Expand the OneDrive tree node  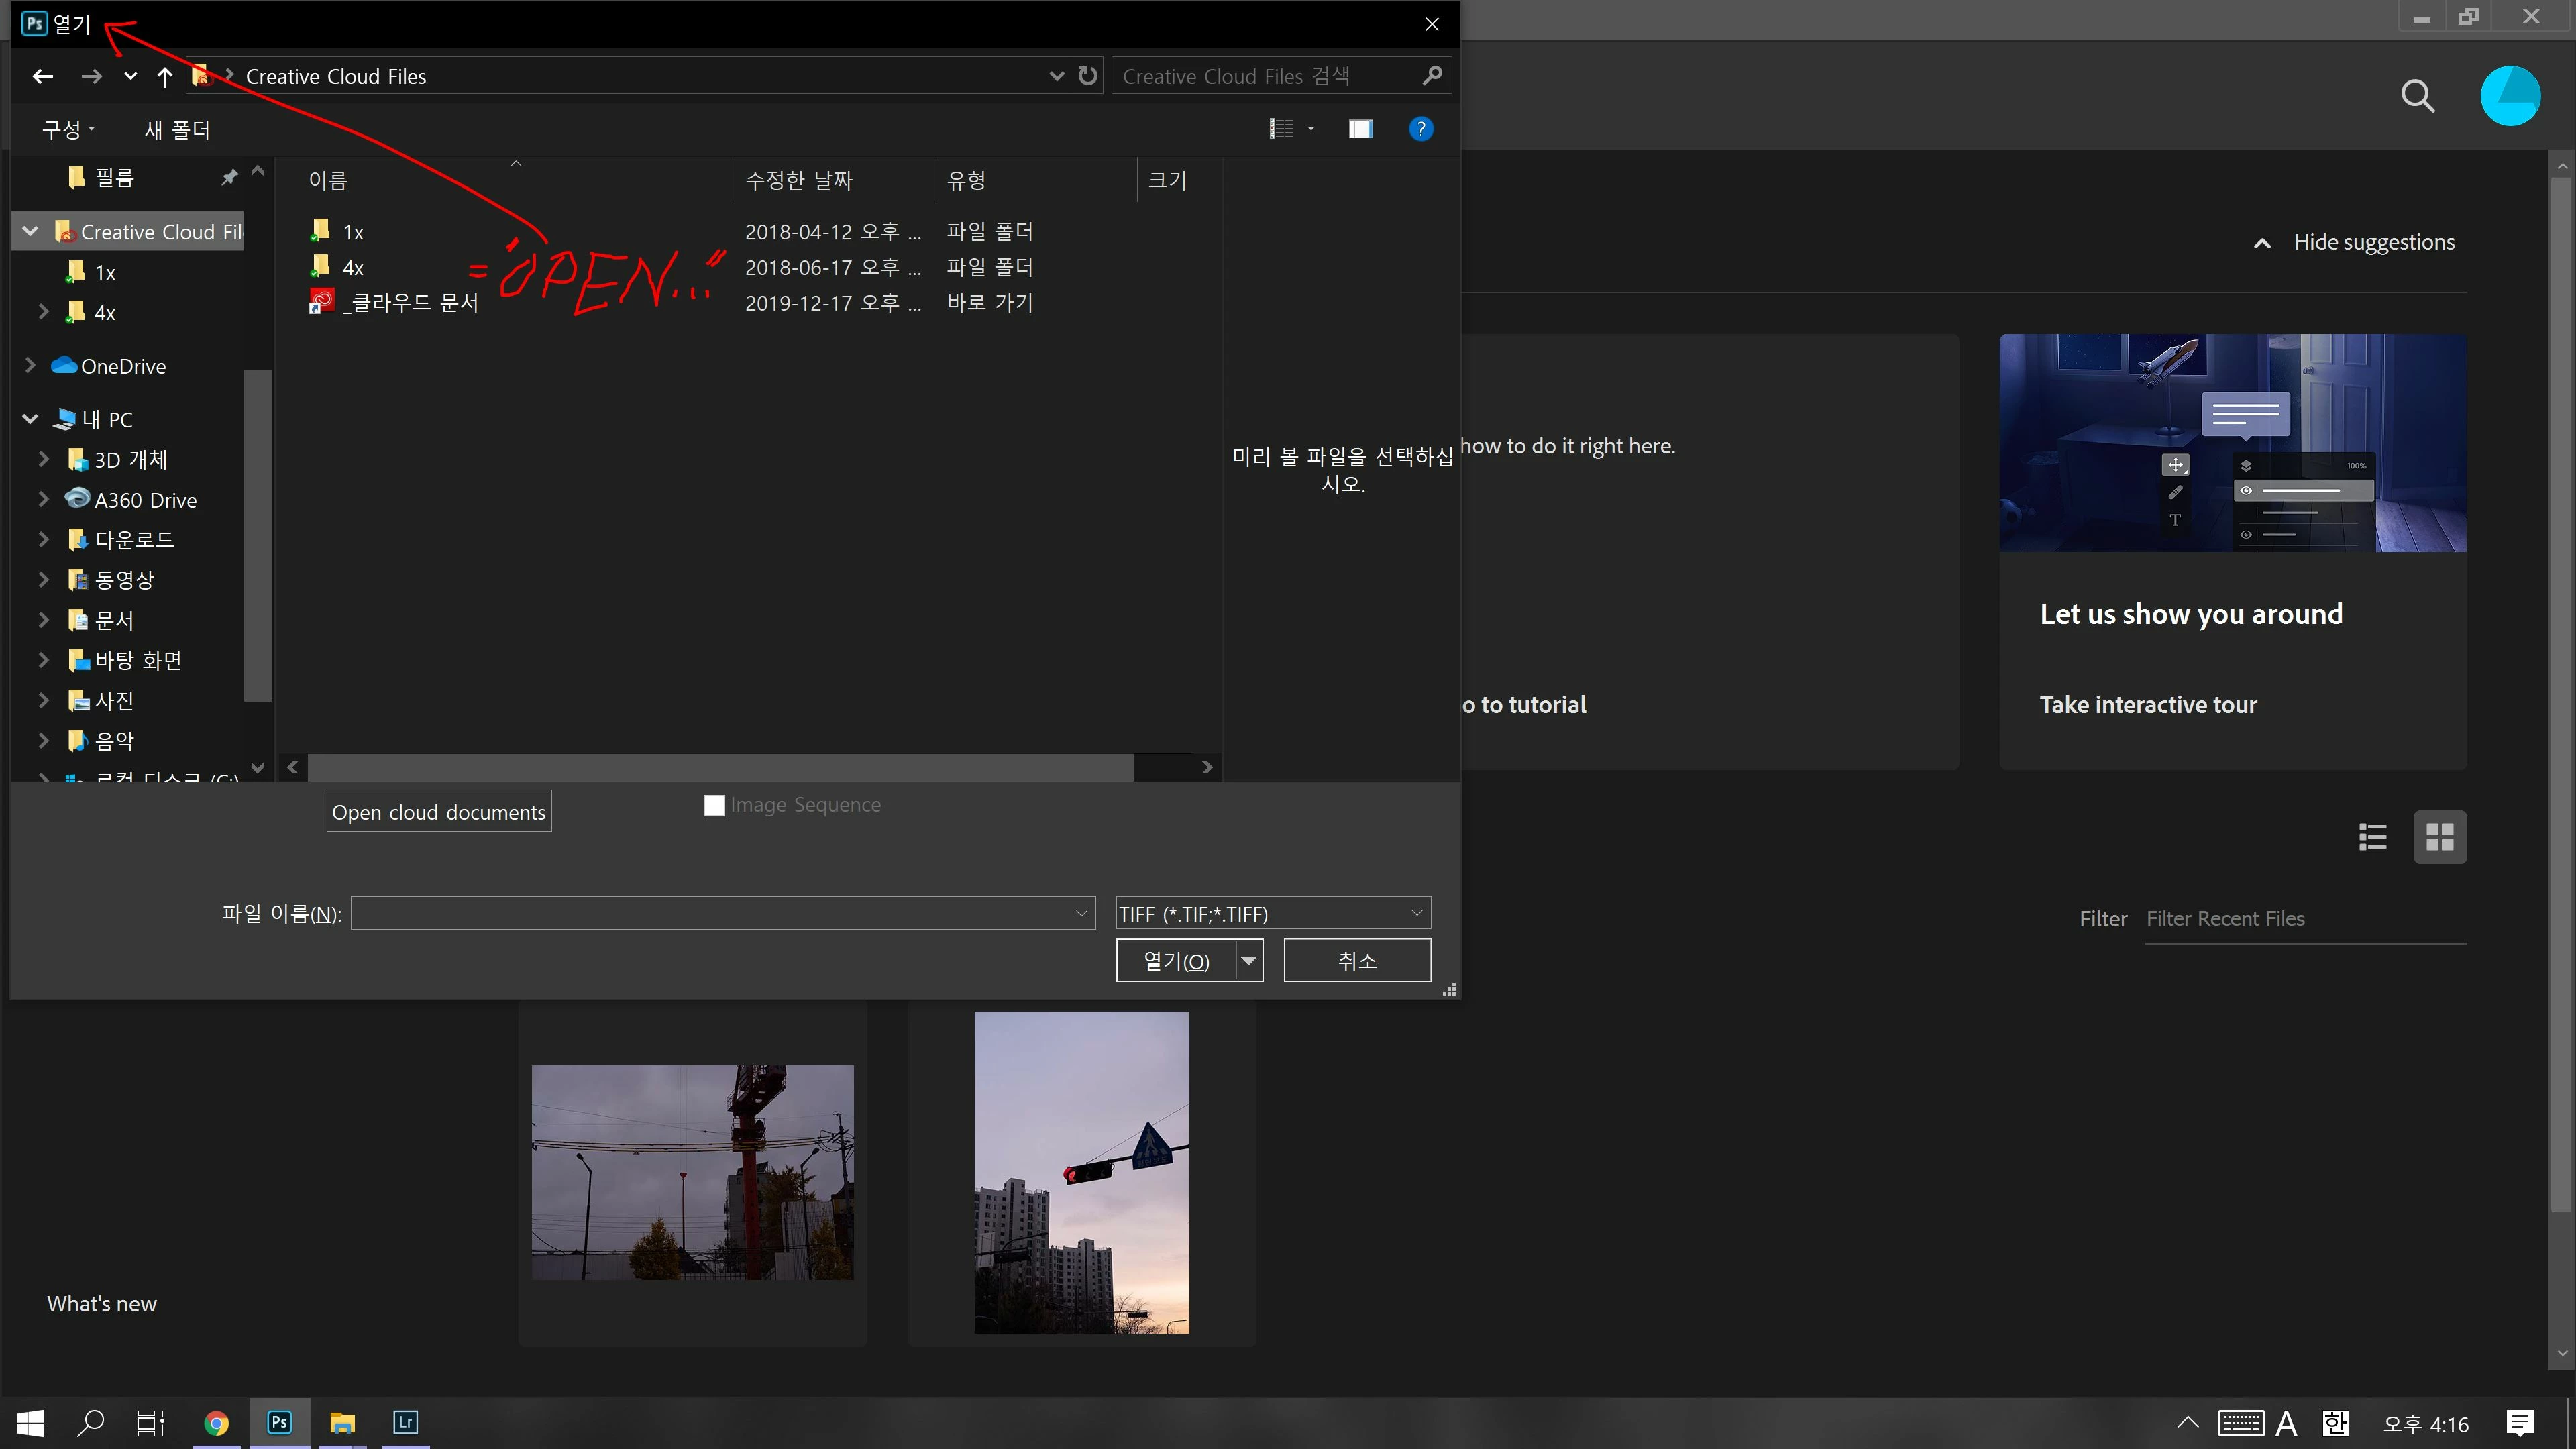coord(30,366)
